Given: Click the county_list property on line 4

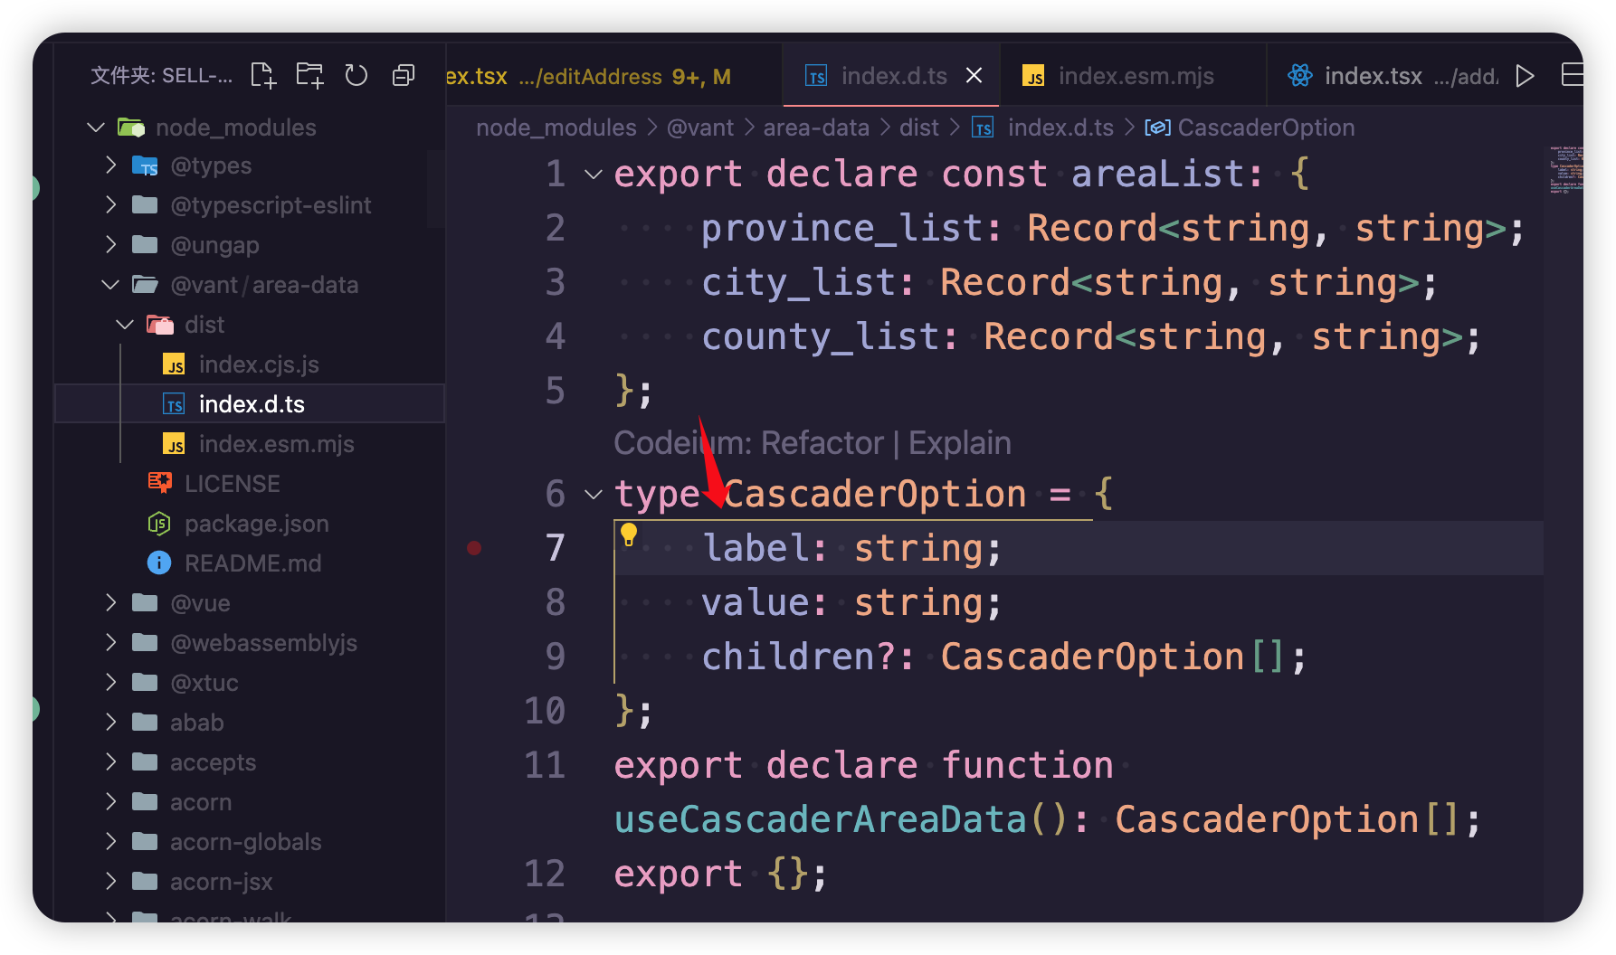Looking at the screenshot, I should [821, 337].
